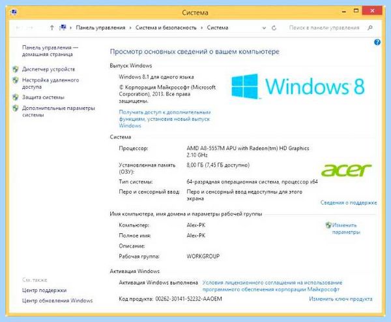Click Alex-PK beside Полное имя label

[196, 236]
